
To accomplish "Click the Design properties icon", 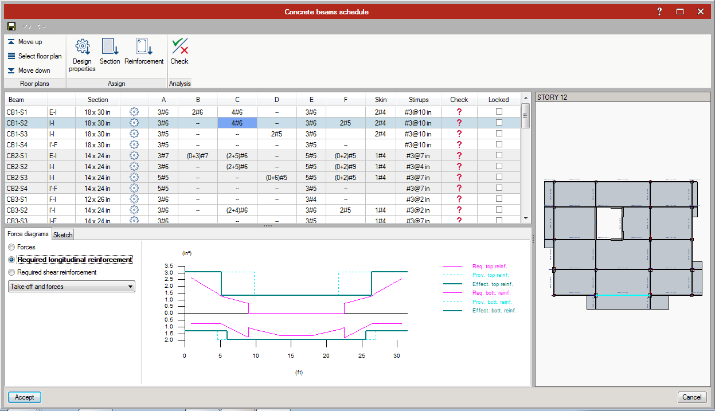I will click(x=83, y=47).
